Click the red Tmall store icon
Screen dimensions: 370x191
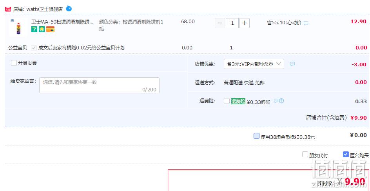pyautogui.click(x=8, y=9)
